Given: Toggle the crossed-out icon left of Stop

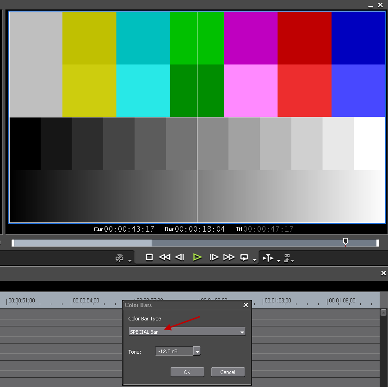Looking at the screenshot, I should (x=120, y=258).
